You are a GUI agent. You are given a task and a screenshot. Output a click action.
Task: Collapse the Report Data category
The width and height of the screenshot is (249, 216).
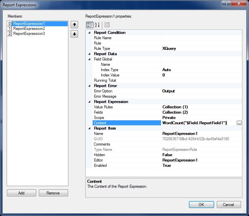[89, 54]
